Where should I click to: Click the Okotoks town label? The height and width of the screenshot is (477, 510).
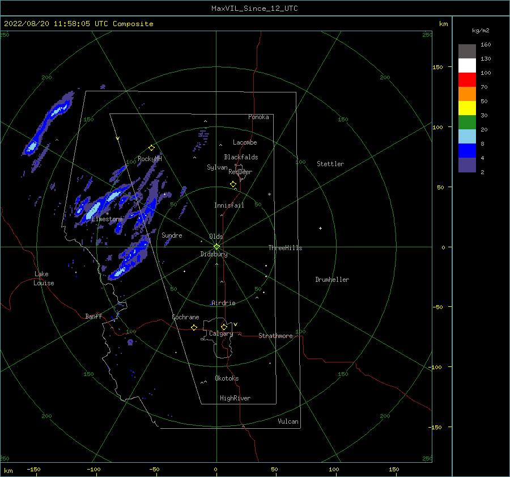[x=227, y=378]
